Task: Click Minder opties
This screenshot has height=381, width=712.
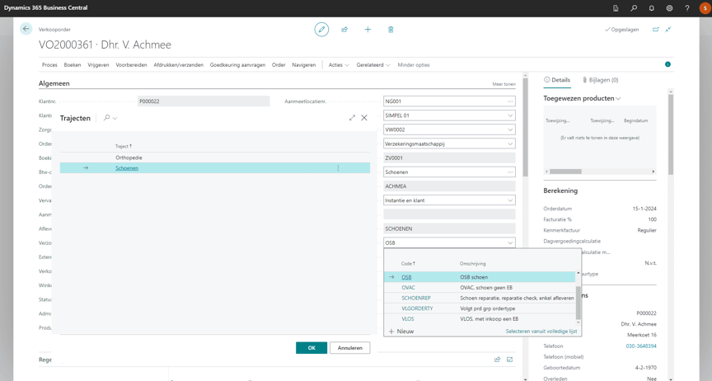Action: 414,65
